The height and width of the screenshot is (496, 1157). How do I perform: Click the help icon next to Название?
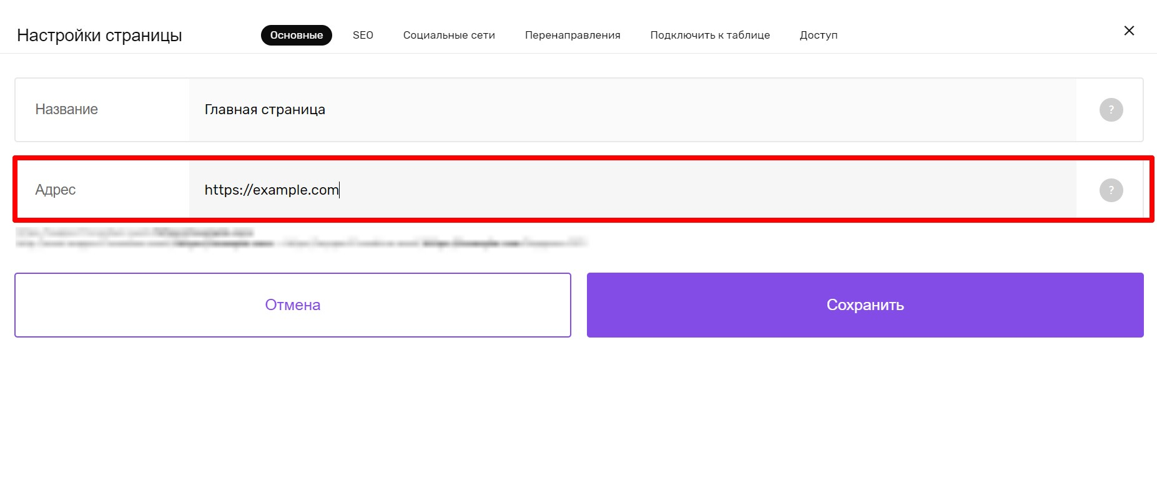[1111, 110]
